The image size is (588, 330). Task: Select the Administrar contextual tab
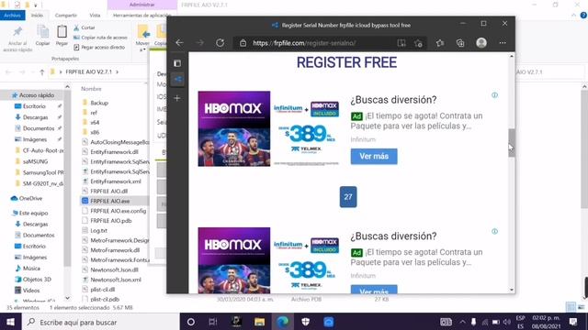(x=141, y=5)
